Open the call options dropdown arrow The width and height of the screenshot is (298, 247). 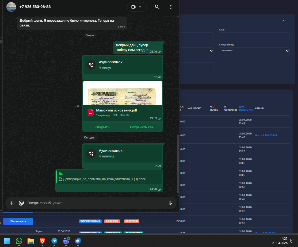(140, 7)
